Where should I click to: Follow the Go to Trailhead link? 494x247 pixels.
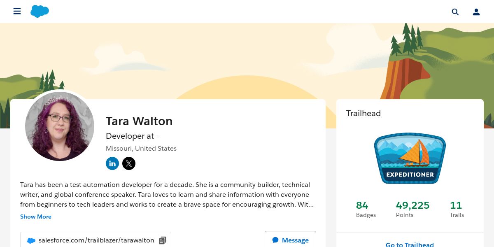(410, 245)
